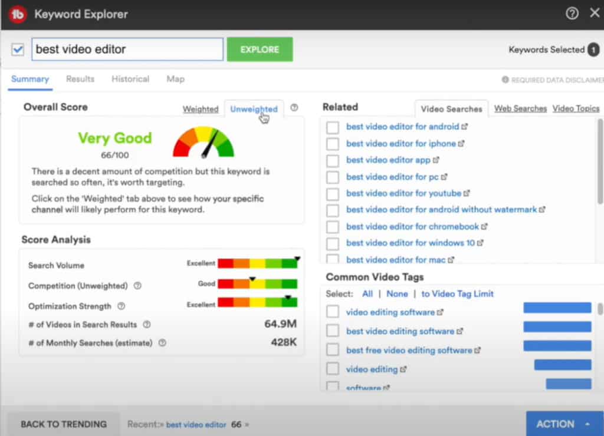Expand recent keywords via the double chevron
This screenshot has height=436, width=604.
(247, 424)
